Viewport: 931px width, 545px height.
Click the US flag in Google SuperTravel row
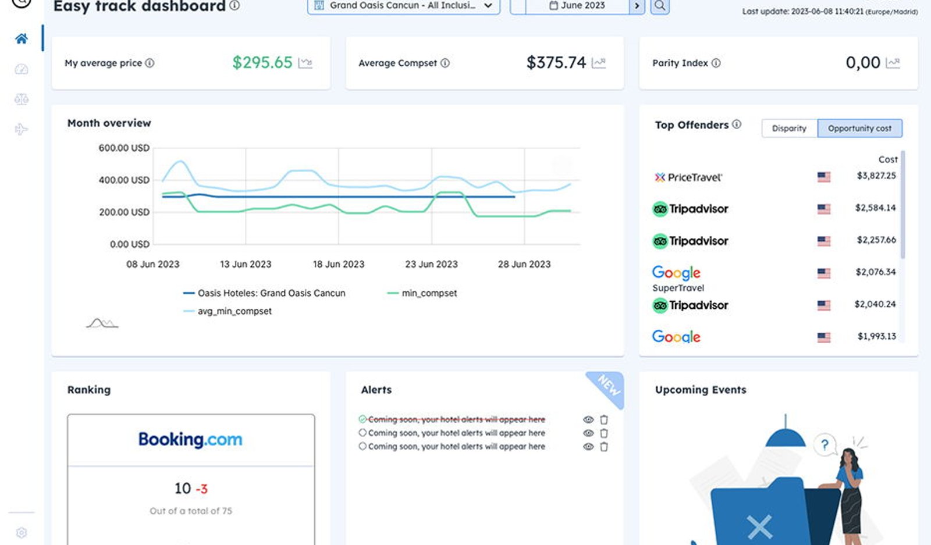(823, 273)
